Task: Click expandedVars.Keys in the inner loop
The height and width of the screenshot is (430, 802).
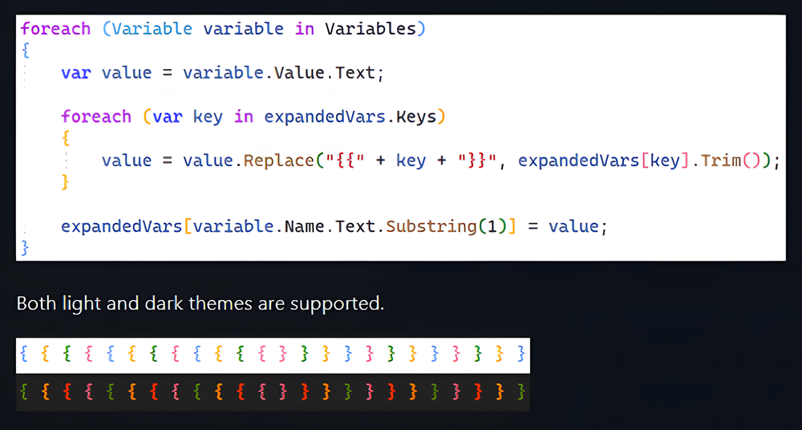Action: click(350, 116)
